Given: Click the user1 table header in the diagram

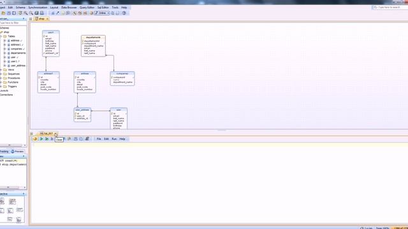Looking at the screenshot, I should point(51,32).
